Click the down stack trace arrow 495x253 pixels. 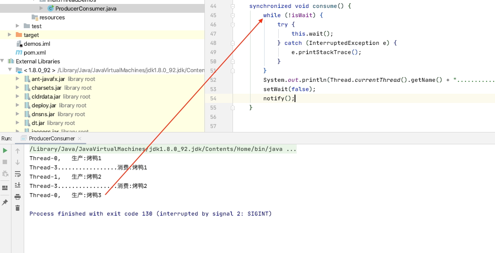[x=18, y=162]
